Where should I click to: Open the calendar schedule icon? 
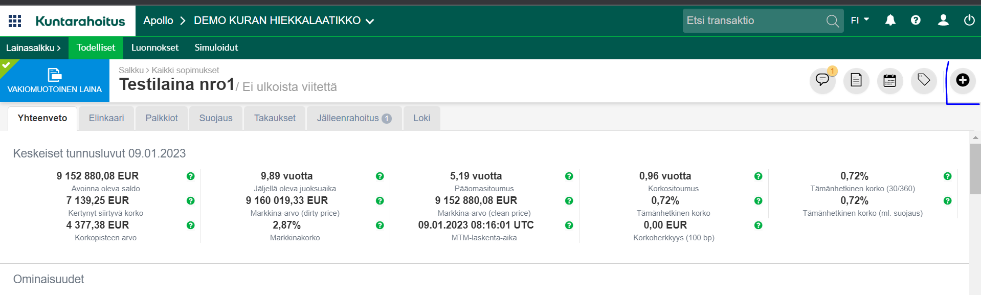[889, 80]
